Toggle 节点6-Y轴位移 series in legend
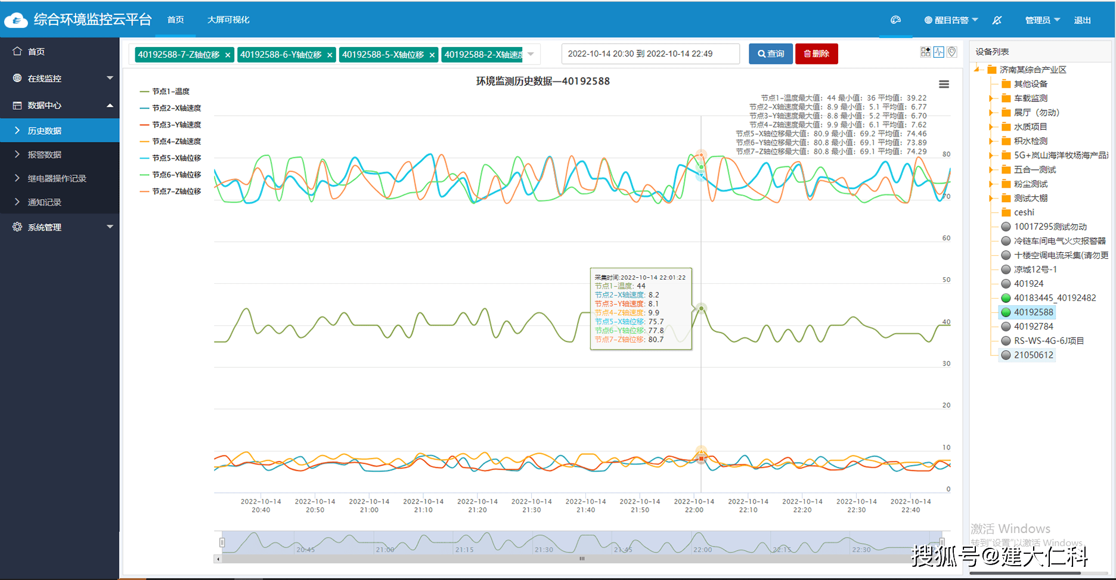1116x580 pixels. click(x=170, y=175)
